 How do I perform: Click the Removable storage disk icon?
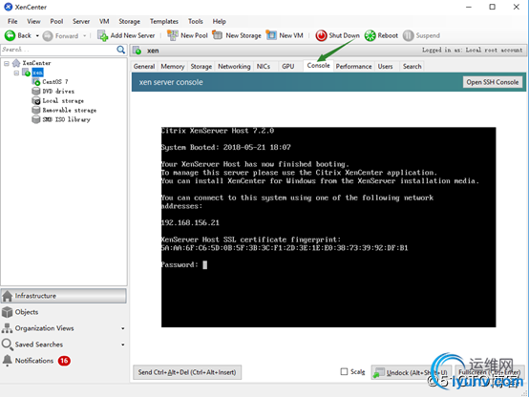coord(36,110)
